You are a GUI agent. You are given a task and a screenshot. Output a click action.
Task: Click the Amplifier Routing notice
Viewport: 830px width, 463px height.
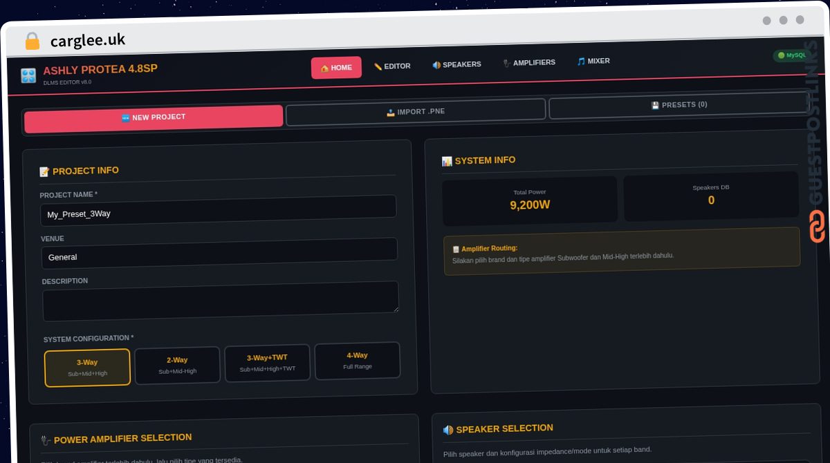point(622,251)
